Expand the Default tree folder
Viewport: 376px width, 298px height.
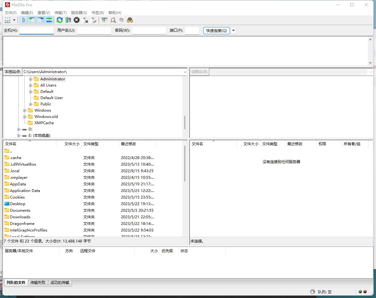(31, 92)
